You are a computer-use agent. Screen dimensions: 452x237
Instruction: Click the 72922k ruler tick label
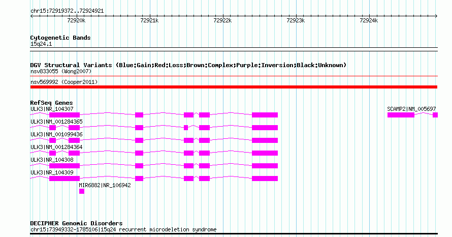click(x=222, y=20)
